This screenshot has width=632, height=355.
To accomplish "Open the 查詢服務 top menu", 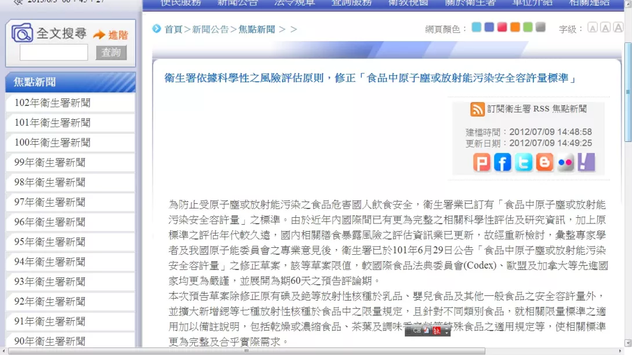I will click(x=351, y=3).
